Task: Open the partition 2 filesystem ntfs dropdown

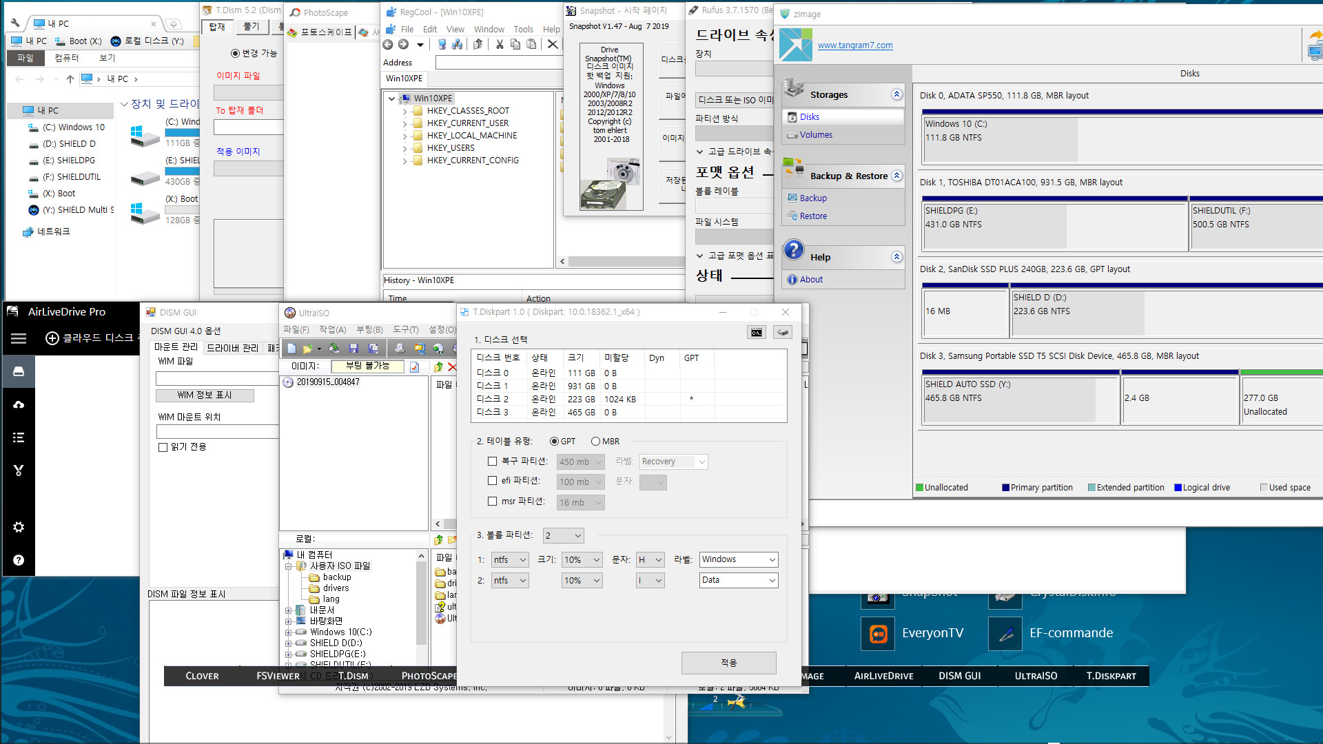Action: coord(510,581)
